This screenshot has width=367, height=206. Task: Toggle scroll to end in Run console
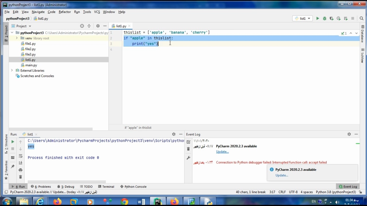[20, 163]
